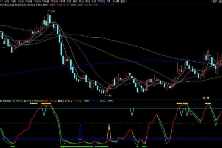Select the 15分钟 period tab

click(37, 2)
